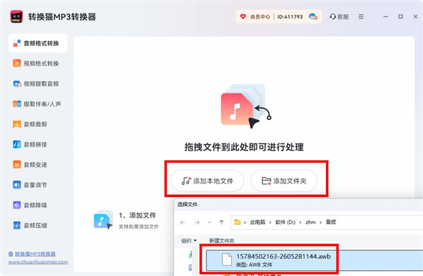423x276 pixels.
Task: Open 客服 customer service
Action: coord(339,17)
